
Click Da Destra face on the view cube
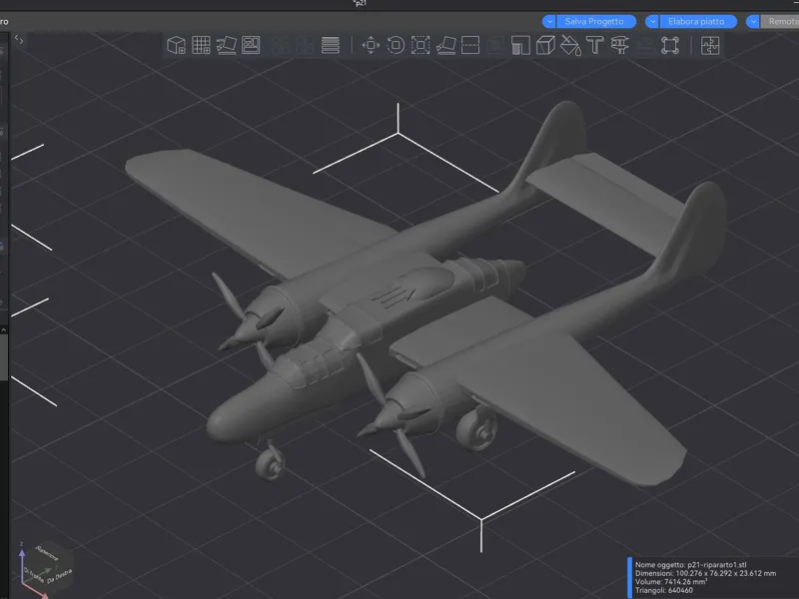[x=60, y=576]
